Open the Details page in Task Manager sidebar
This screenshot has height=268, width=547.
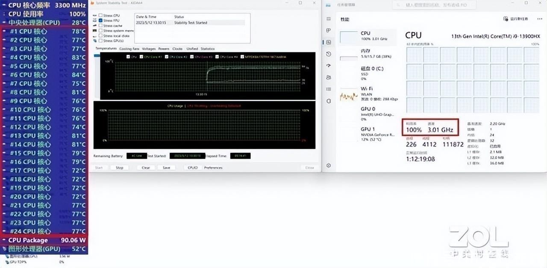pos(328,89)
